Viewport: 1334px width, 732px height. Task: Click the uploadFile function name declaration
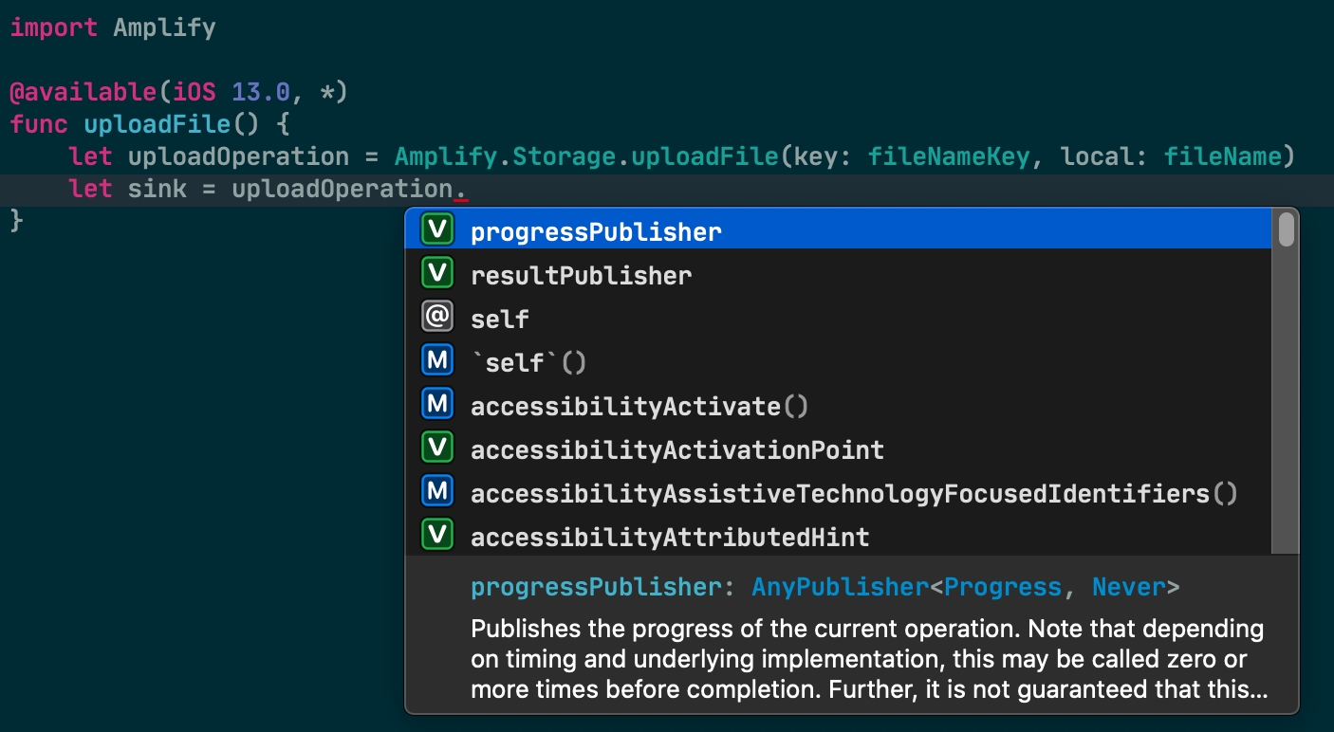(157, 124)
